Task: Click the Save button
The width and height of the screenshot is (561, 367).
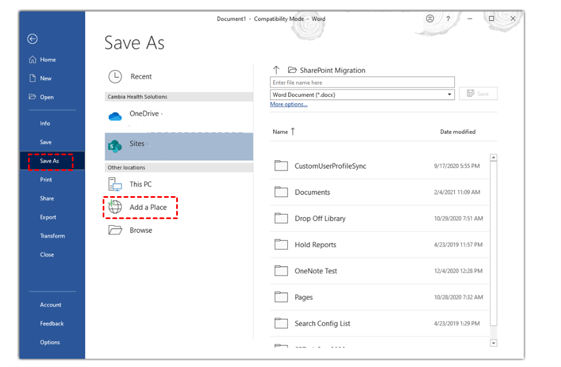Action: [478, 94]
